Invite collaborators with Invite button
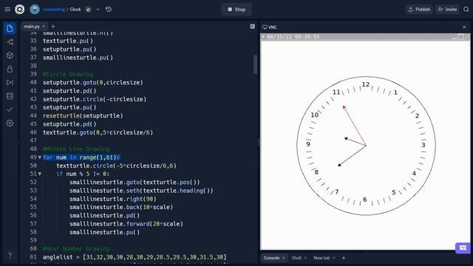The image size is (473, 266). [447, 10]
